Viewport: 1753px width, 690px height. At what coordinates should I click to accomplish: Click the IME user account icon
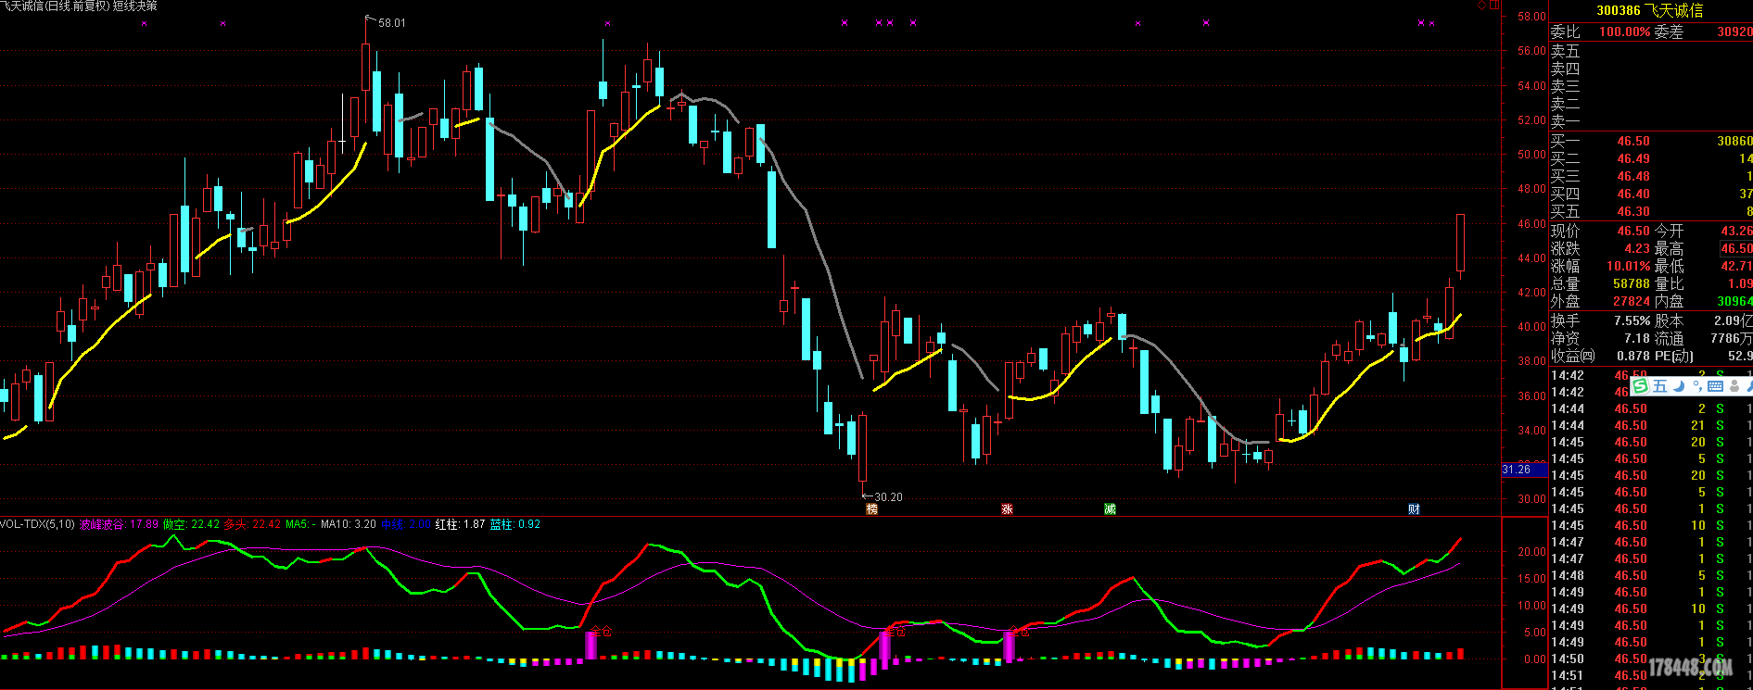click(1734, 385)
